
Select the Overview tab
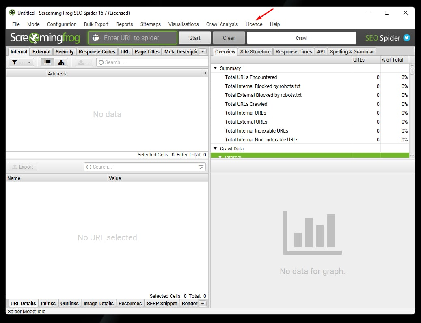coord(225,51)
